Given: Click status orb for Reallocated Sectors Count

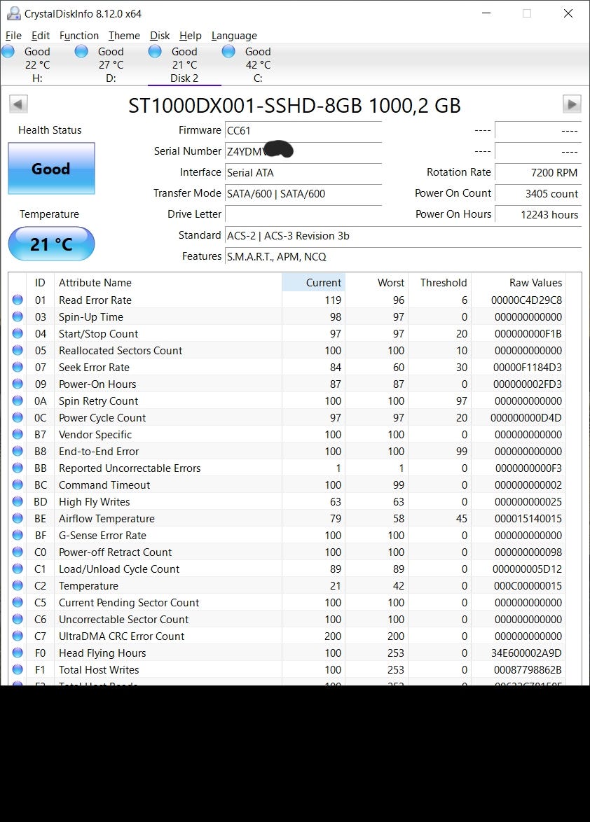Looking at the screenshot, I should coord(18,350).
